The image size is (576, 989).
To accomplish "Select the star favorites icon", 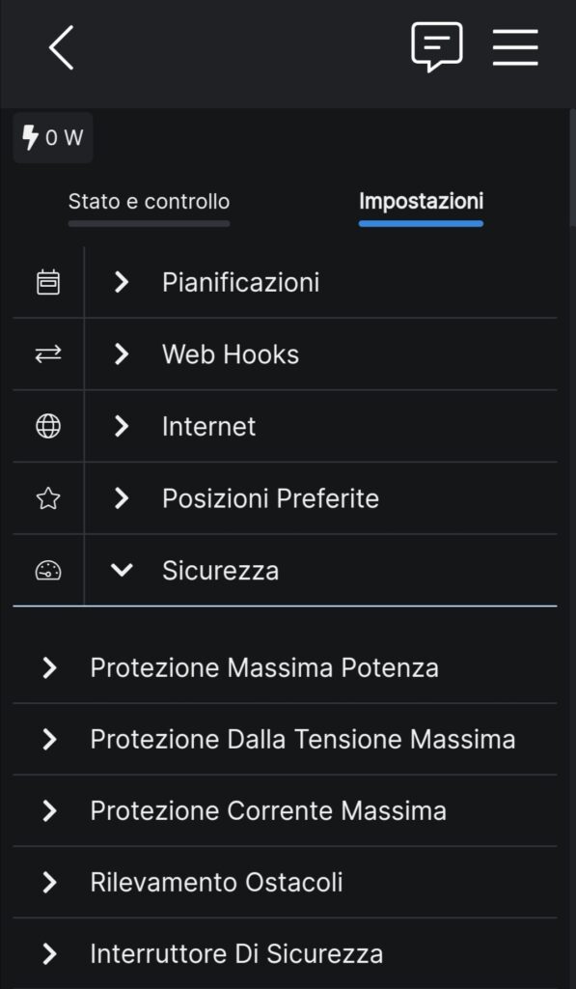I will pyautogui.click(x=48, y=499).
